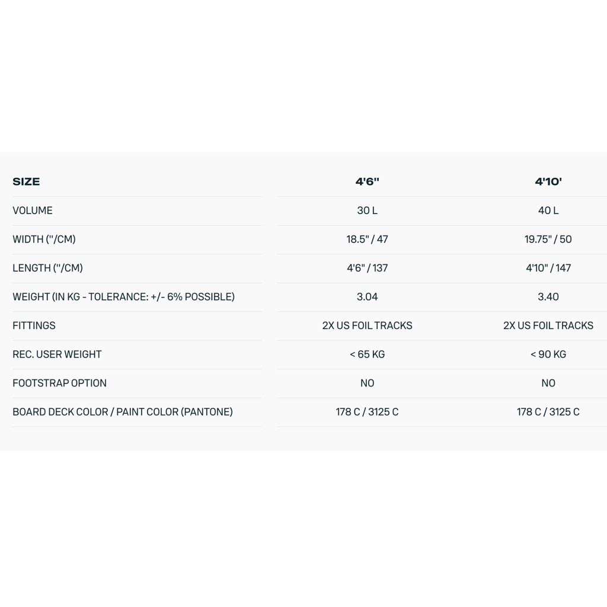Viewport: 607px width, 607px height.
Task: Click the FITTINGS row label
Action: (x=34, y=325)
